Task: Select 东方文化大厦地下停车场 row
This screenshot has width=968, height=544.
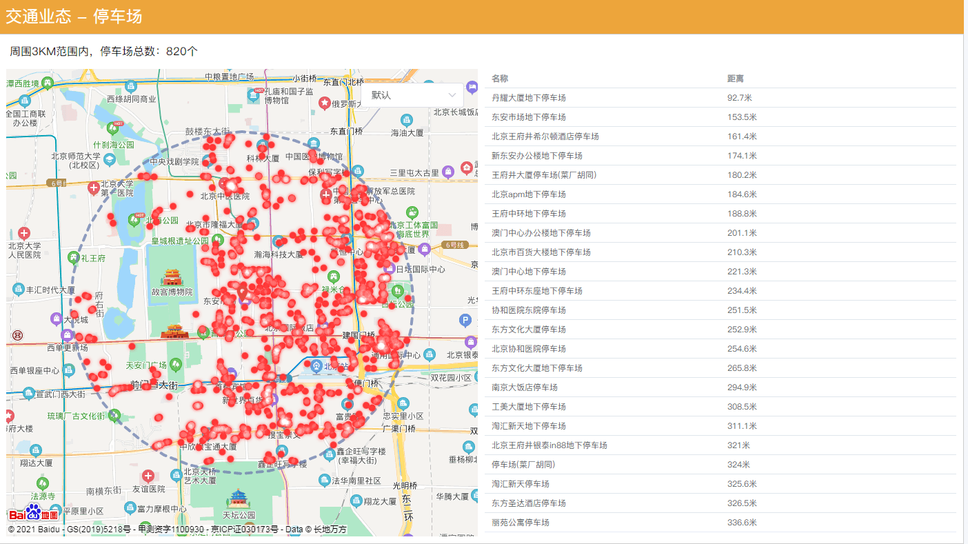Action: pos(720,368)
